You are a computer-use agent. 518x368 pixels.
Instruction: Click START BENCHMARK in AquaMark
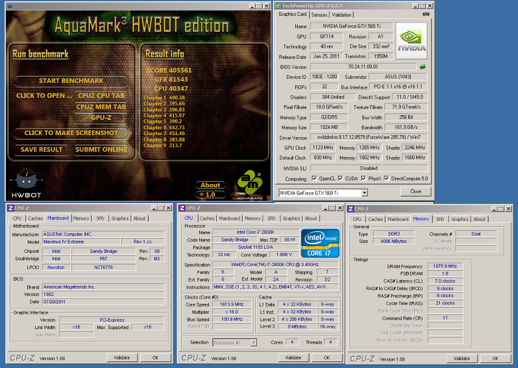pyautogui.click(x=71, y=80)
